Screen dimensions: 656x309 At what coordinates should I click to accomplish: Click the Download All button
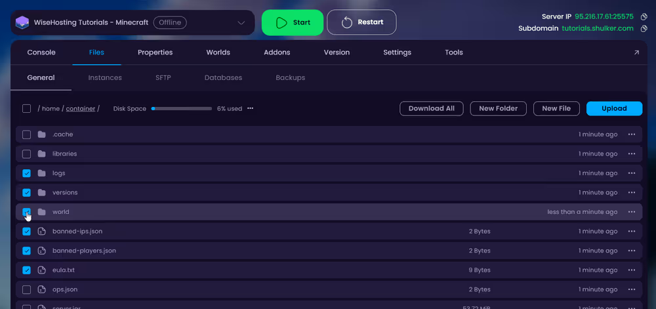point(431,108)
